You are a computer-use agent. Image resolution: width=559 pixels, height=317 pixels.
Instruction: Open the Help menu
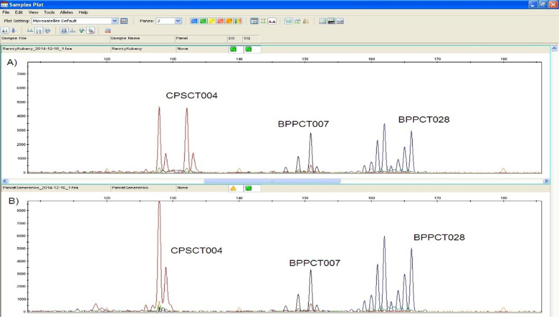point(83,12)
